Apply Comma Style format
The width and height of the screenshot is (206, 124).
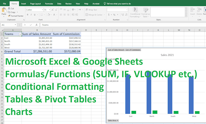[x=118, y=15]
